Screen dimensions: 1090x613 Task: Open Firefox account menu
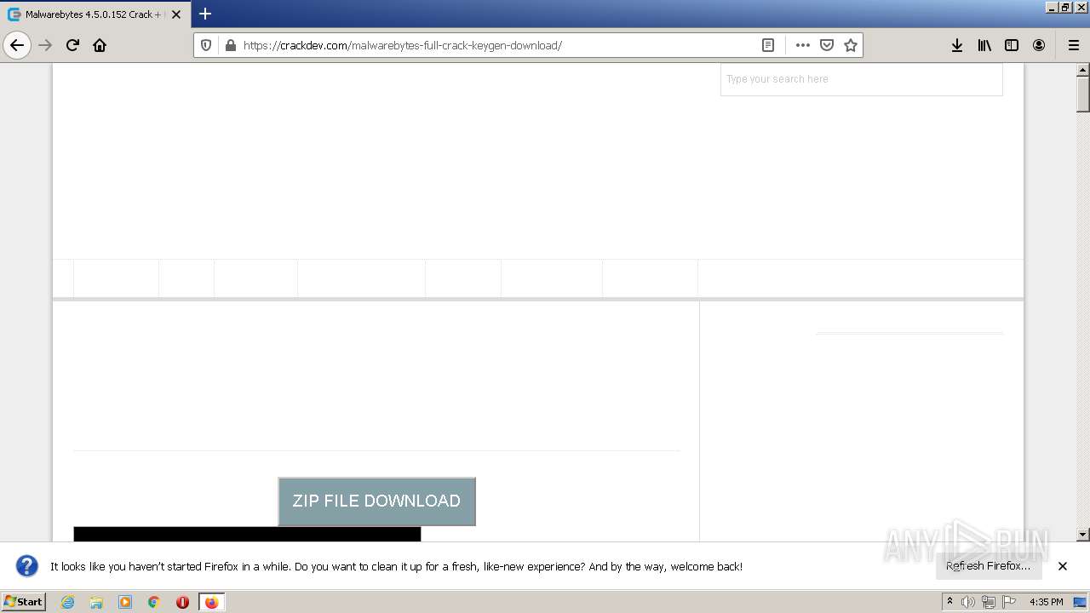click(1039, 45)
